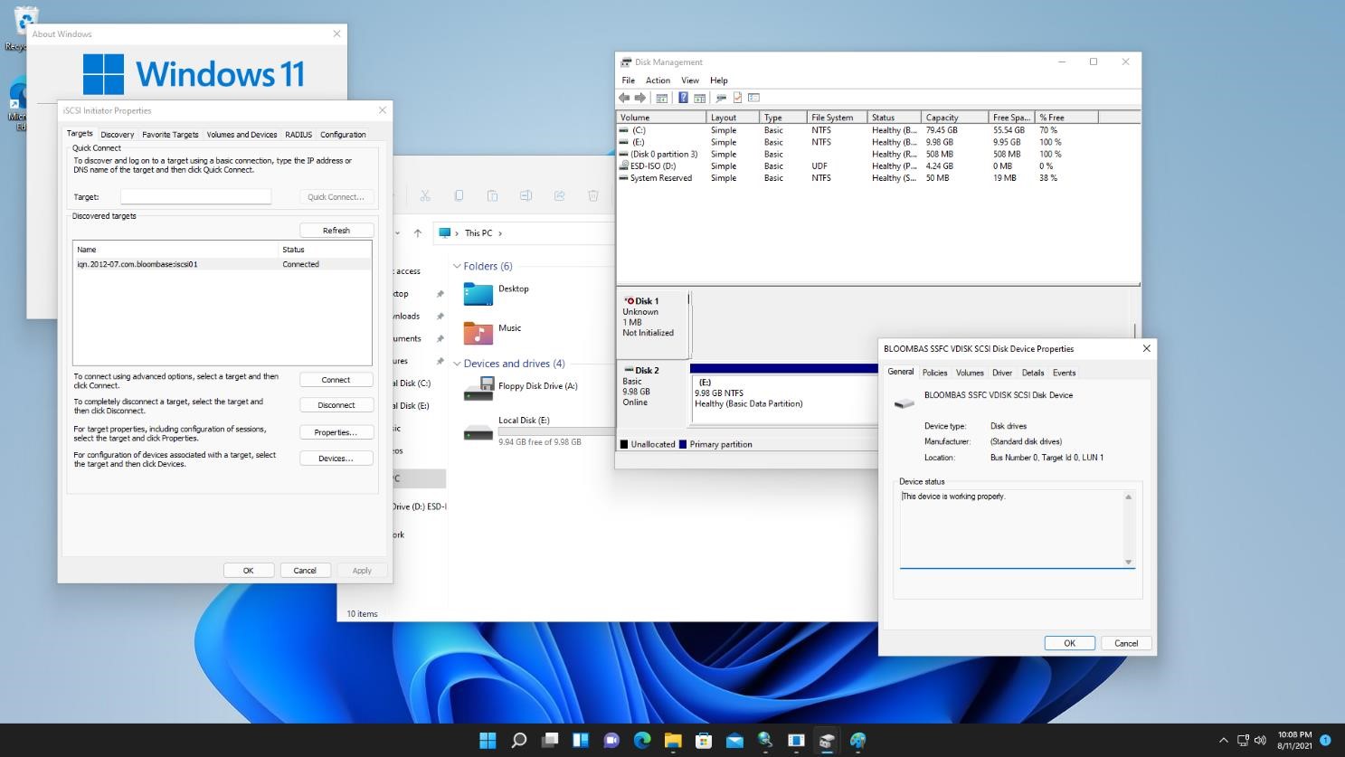Open the Configuration tab in iSCSI Initiator

[343, 135]
